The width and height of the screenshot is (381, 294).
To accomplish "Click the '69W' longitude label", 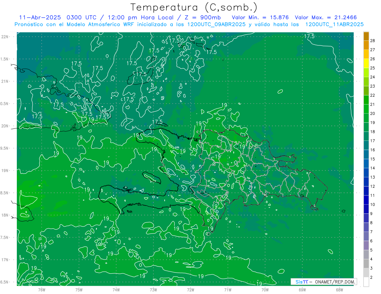I will (x=302, y=290).
